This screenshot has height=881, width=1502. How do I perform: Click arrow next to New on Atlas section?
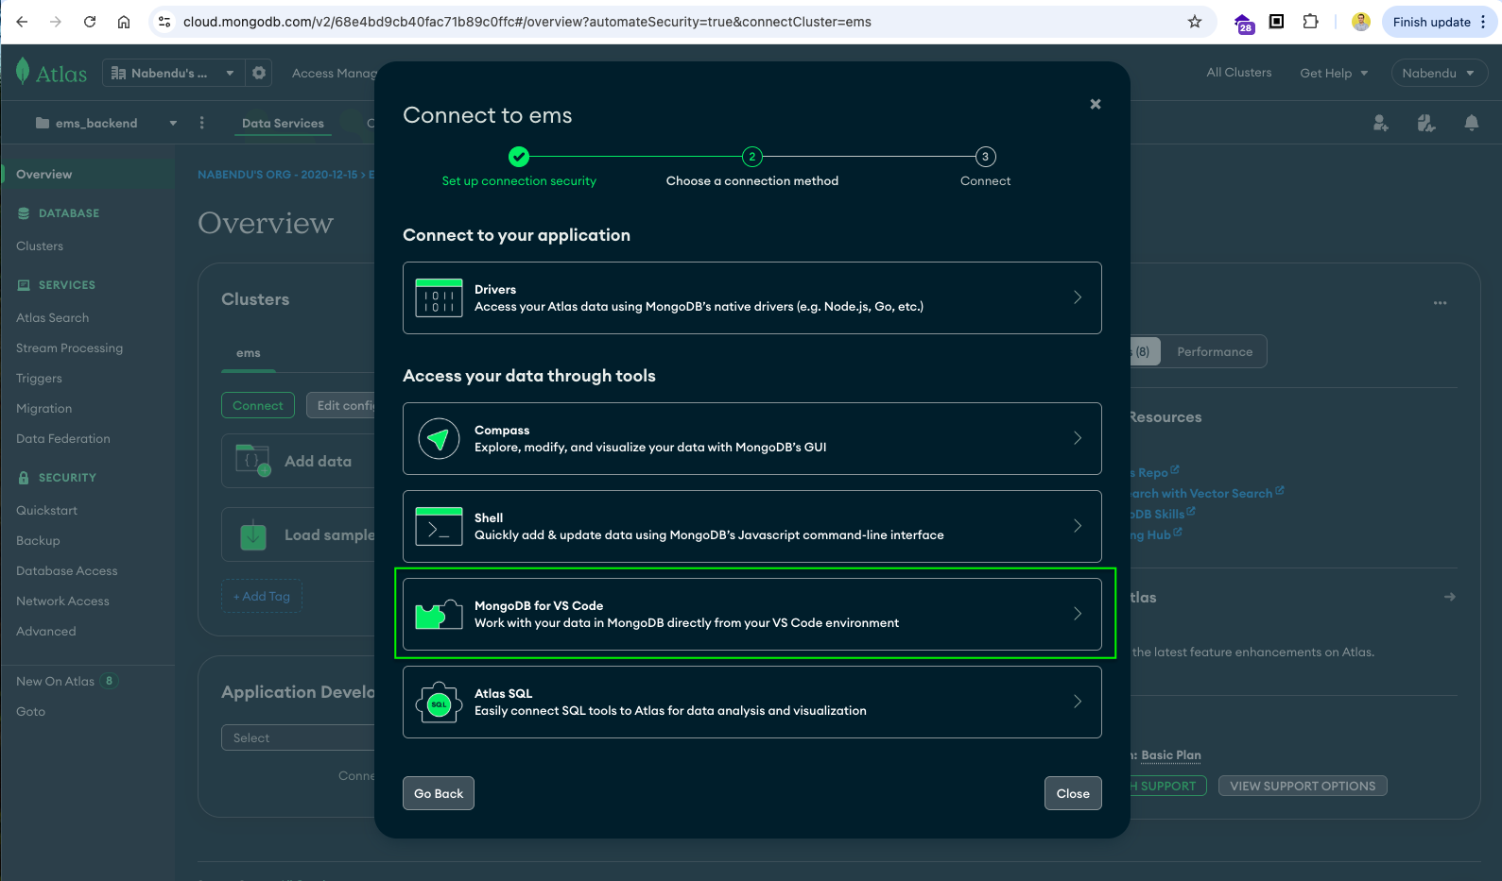pyautogui.click(x=1449, y=597)
